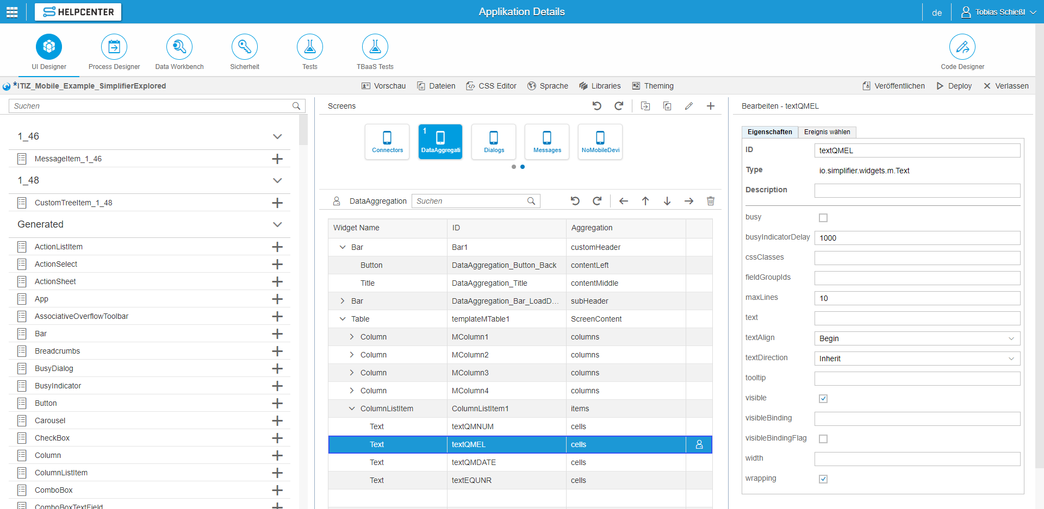Open the Data Workbench module
Image resolution: width=1044 pixels, height=509 pixels.
[179, 47]
